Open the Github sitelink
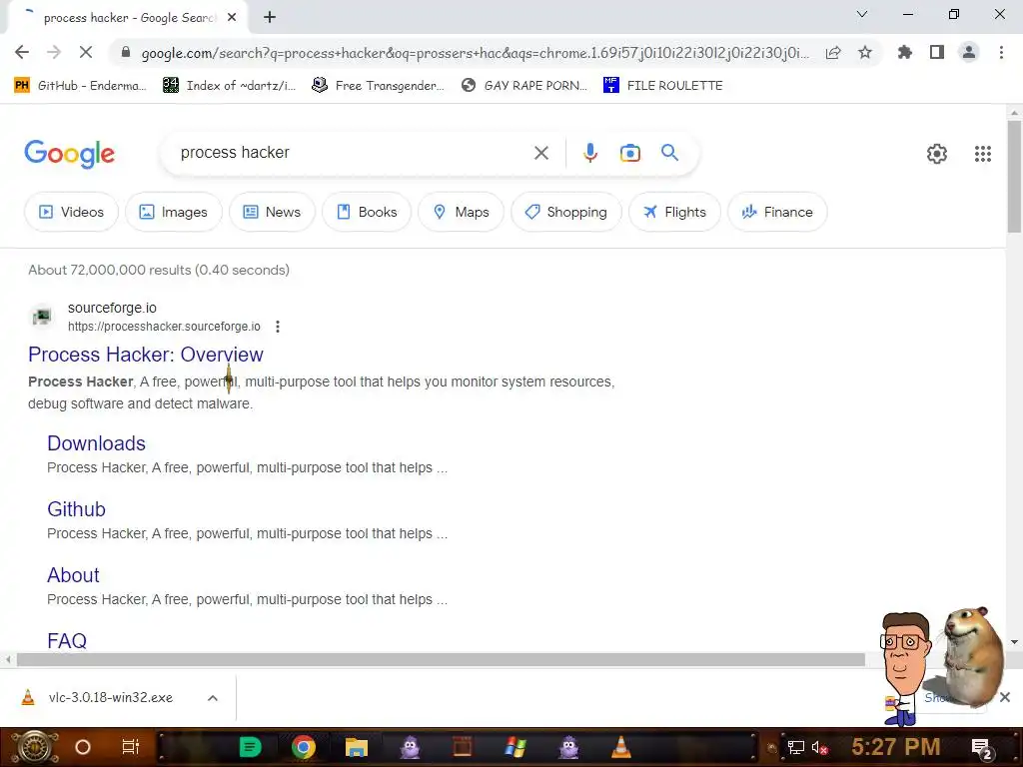 coord(76,509)
